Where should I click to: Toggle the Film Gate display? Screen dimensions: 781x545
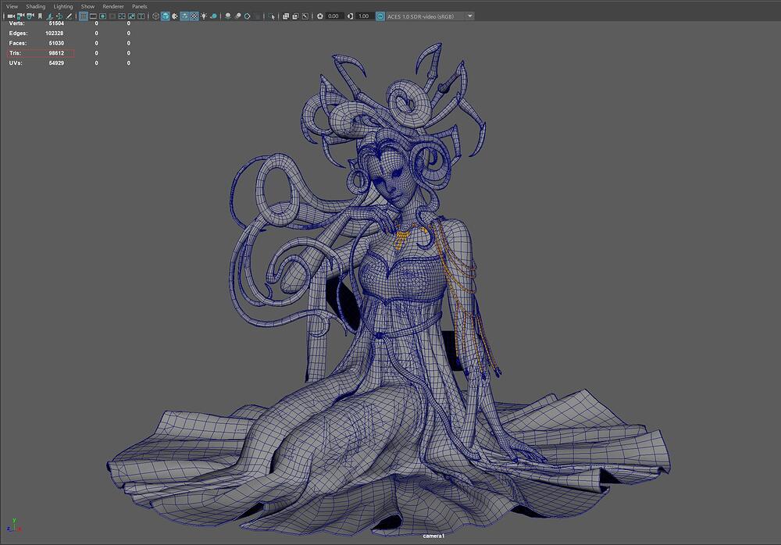pos(93,16)
